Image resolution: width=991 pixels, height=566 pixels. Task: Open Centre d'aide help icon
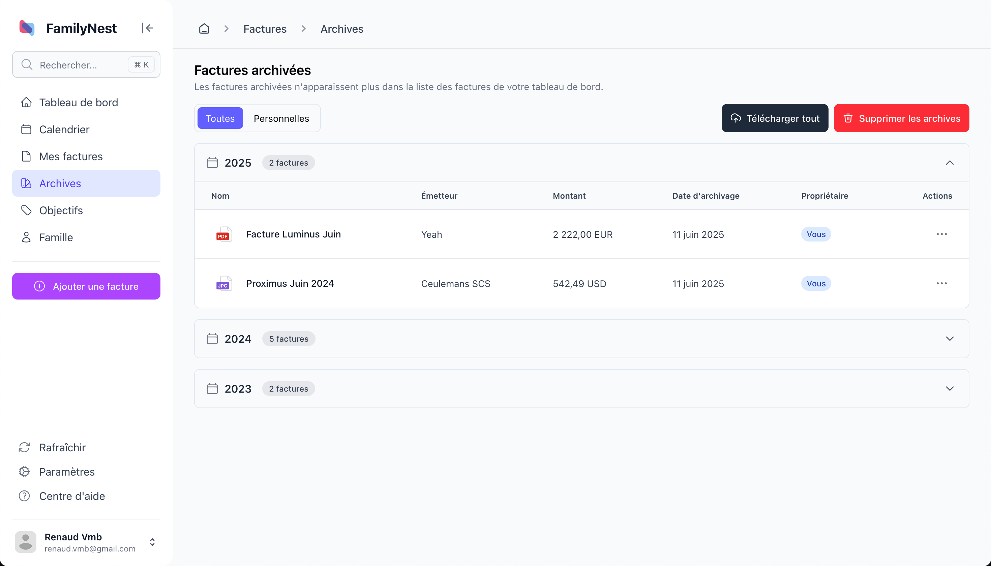tap(25, 496)
